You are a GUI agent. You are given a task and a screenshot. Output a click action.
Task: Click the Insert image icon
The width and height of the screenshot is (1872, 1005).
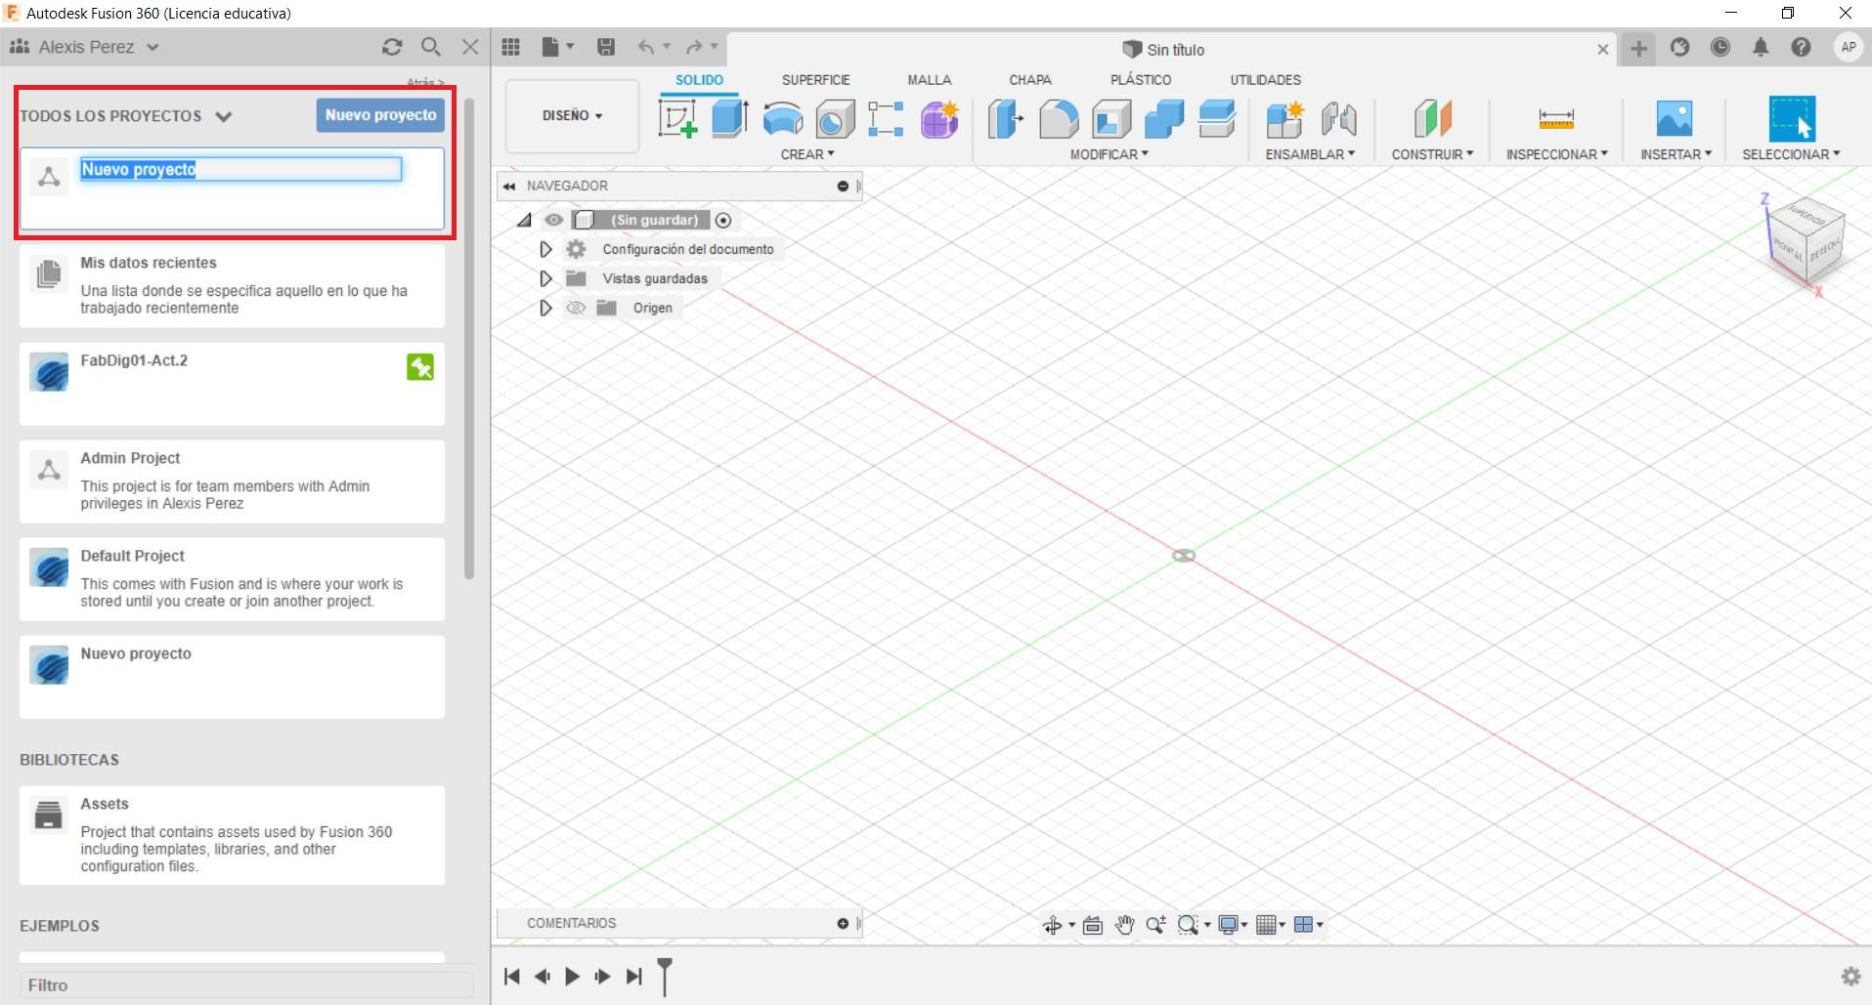(1675, 119)
